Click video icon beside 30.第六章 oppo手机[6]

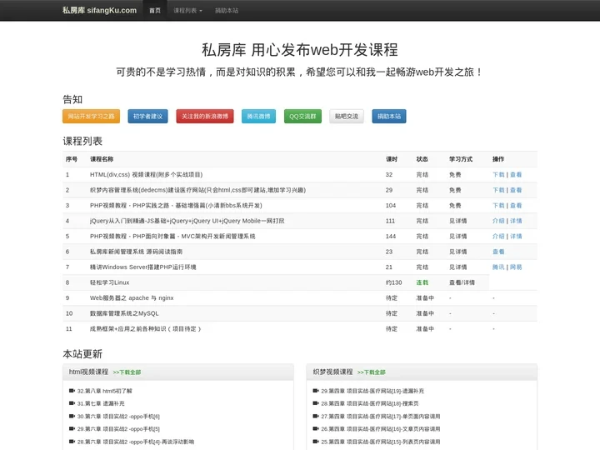pyautogui.click(x=72, y=416)
